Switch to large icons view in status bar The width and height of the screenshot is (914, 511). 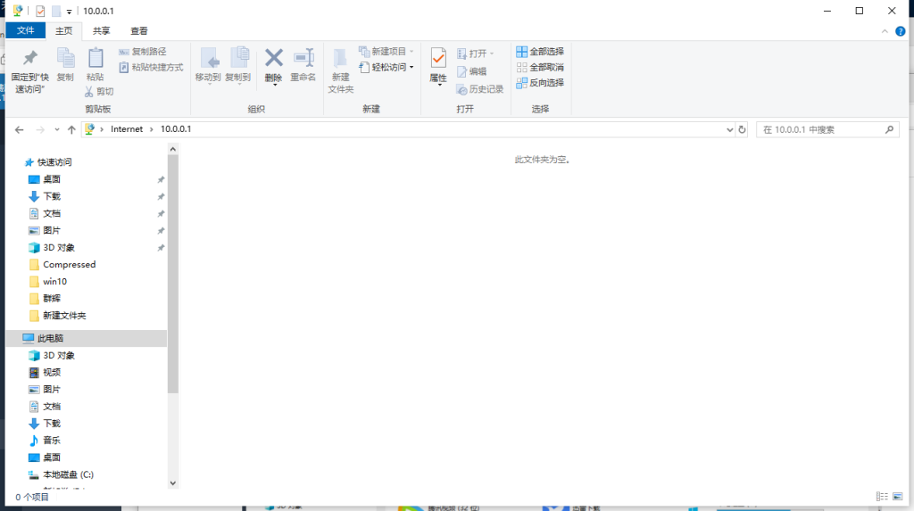(x=898, y=497)
